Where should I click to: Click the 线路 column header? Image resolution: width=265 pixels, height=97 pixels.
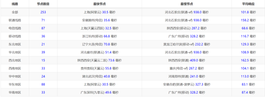[x=15, y=4]
